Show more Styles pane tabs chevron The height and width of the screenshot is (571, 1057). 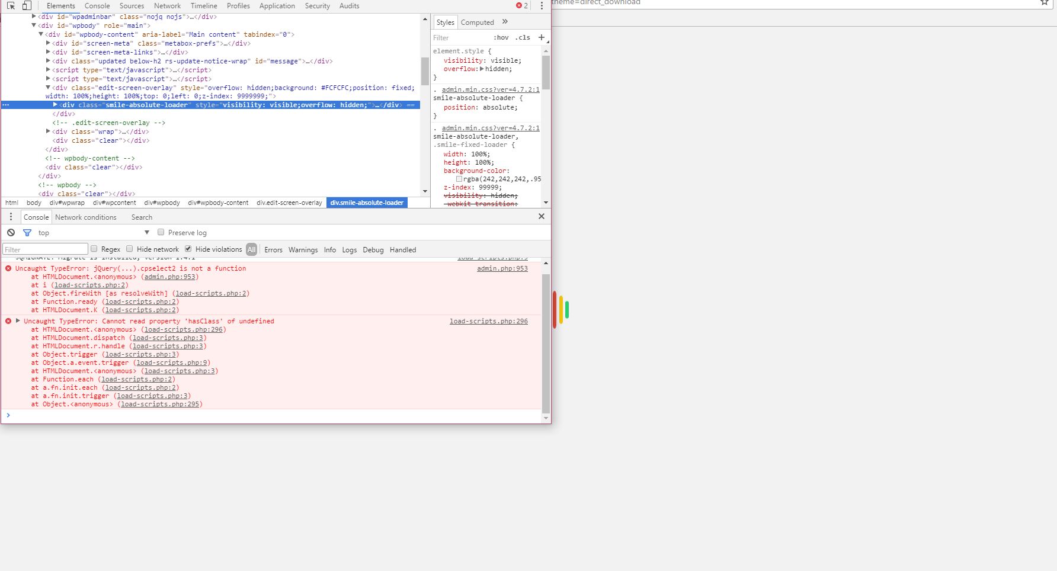click(x=505, y=22)
